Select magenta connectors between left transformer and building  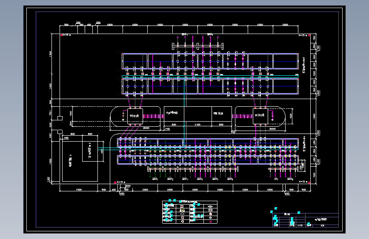coord(154,116)
